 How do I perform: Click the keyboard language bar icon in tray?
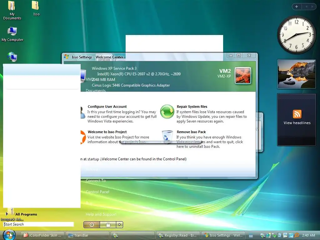point(251,236)
